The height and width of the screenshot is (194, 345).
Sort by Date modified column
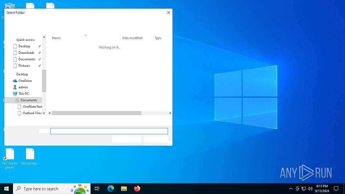(137, 38)
